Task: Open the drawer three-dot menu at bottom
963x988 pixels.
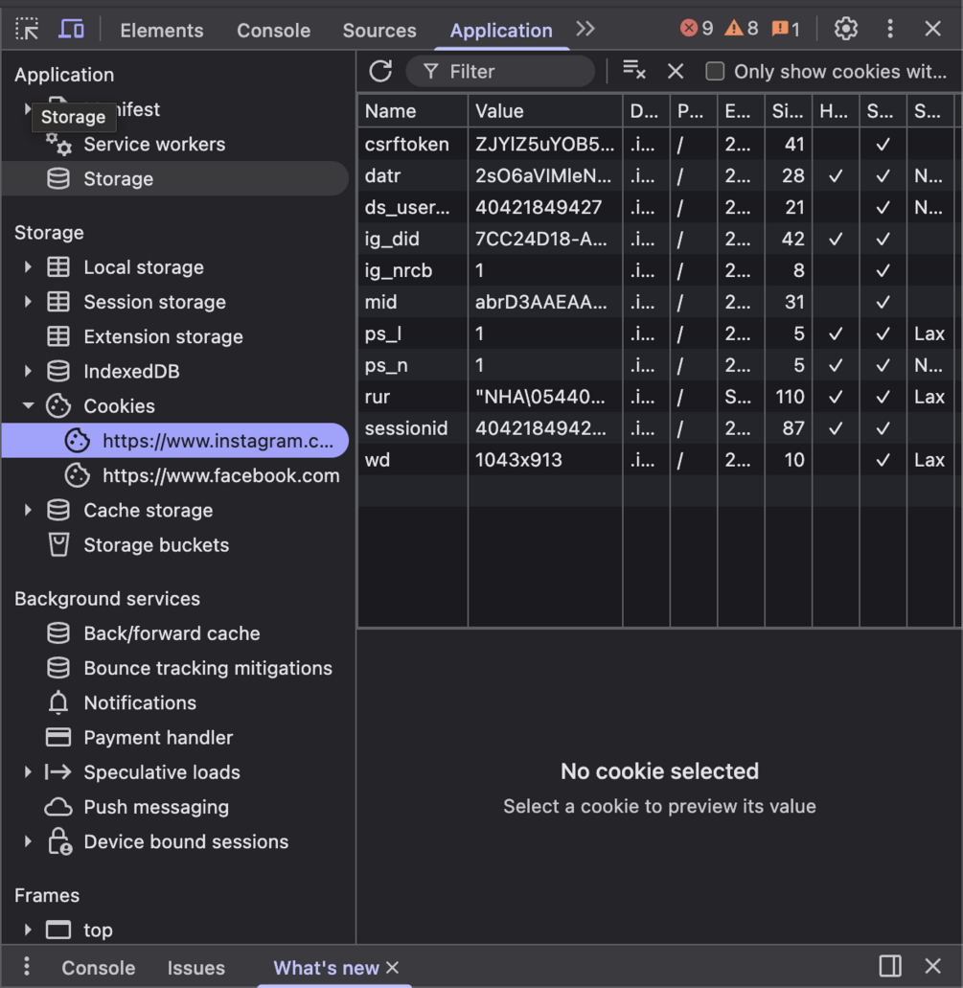Action: tap(27, 966)
